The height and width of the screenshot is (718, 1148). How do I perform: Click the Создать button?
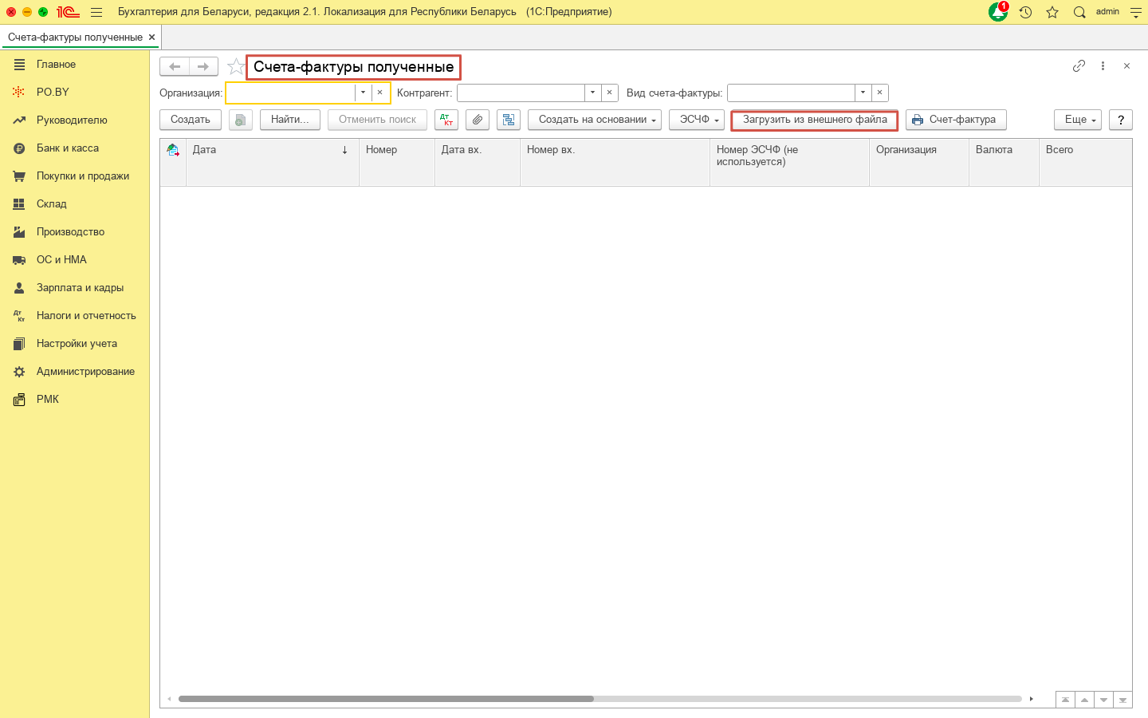point(191,120)
